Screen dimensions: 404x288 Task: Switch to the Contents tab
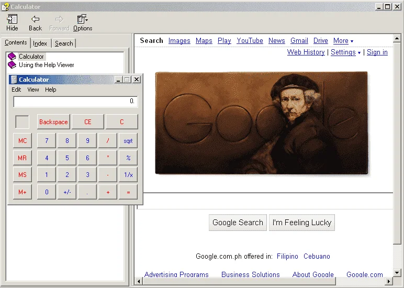coord(16,42)
